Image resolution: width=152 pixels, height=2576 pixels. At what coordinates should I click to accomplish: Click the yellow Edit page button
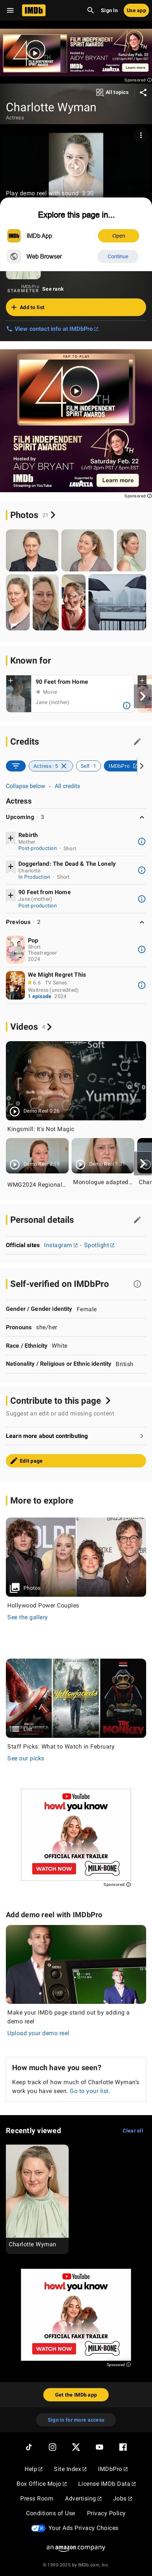76,1461
